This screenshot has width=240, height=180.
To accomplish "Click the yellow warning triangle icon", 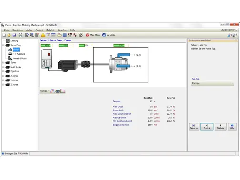I will coord(43,35).
